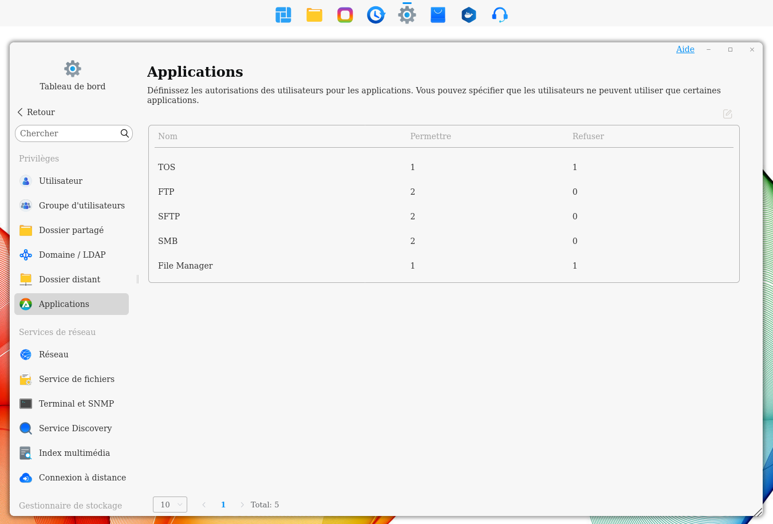The image size is (773, 524).
Task: Click in the Chercher search field
Action: [x=68, y=133]
